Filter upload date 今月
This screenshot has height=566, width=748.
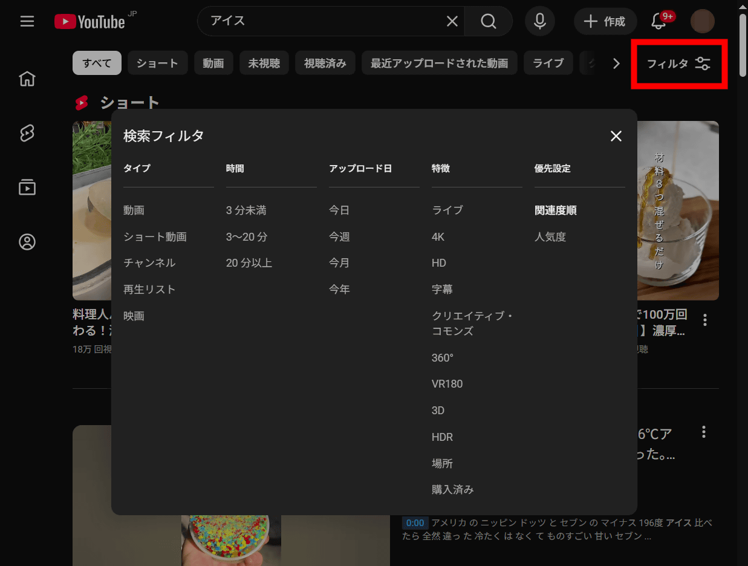point(339,263)
